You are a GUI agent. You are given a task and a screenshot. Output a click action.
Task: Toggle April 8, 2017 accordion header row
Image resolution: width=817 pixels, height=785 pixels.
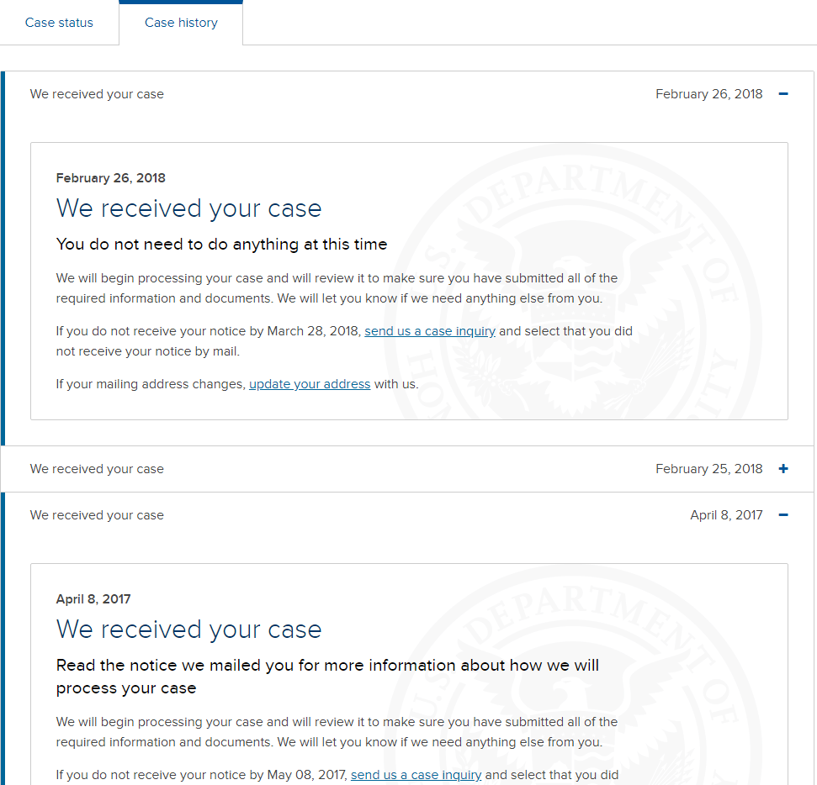coord(409,515)
